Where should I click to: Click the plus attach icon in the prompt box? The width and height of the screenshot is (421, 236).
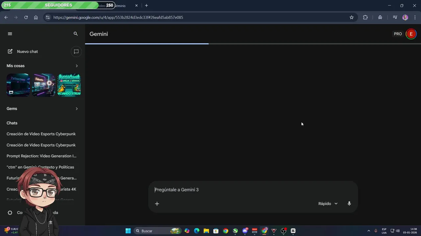(x=157, y=204)
